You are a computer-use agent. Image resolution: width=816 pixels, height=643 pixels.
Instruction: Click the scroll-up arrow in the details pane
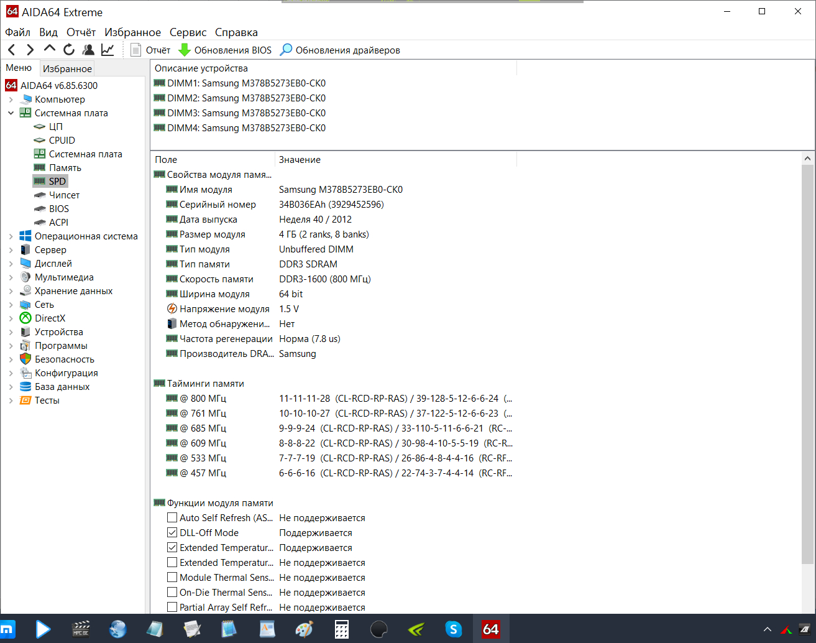[x=807, y=159]
